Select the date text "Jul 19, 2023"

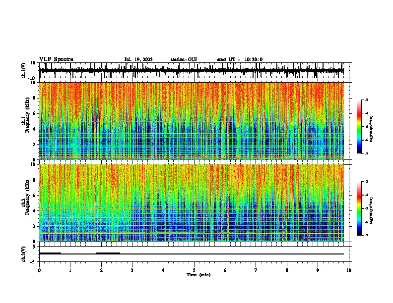coord(138,59)
